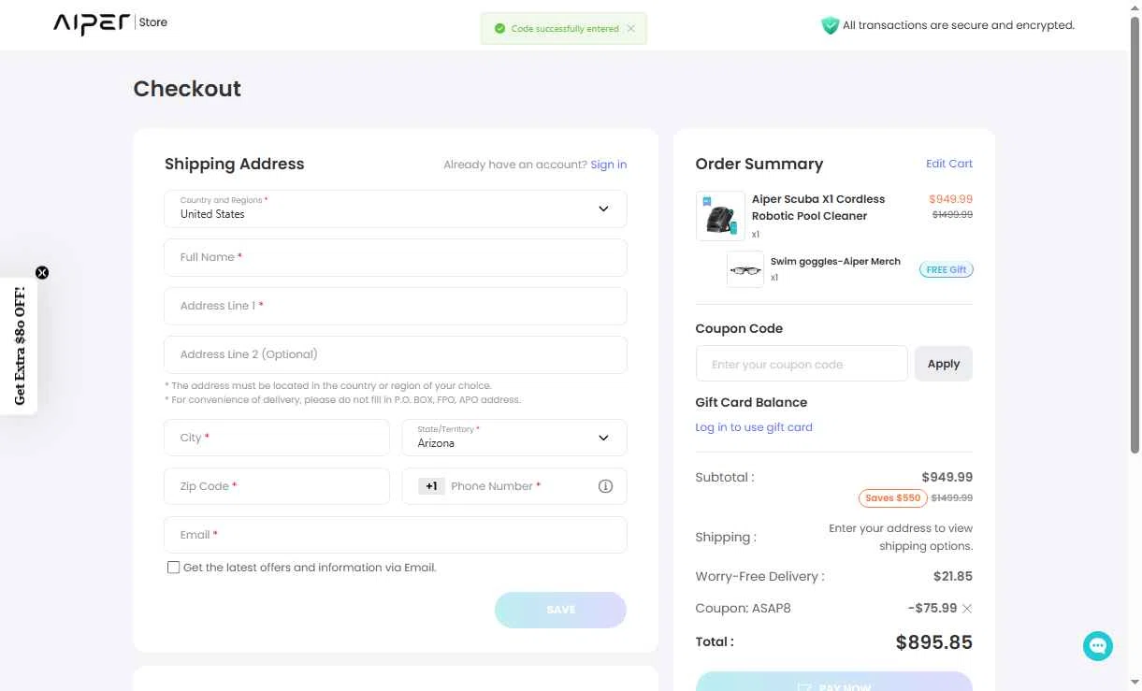This screenshot has width=1142, height=691.
Task: Toggle the email offers checkbox
Action: [173, 568]
